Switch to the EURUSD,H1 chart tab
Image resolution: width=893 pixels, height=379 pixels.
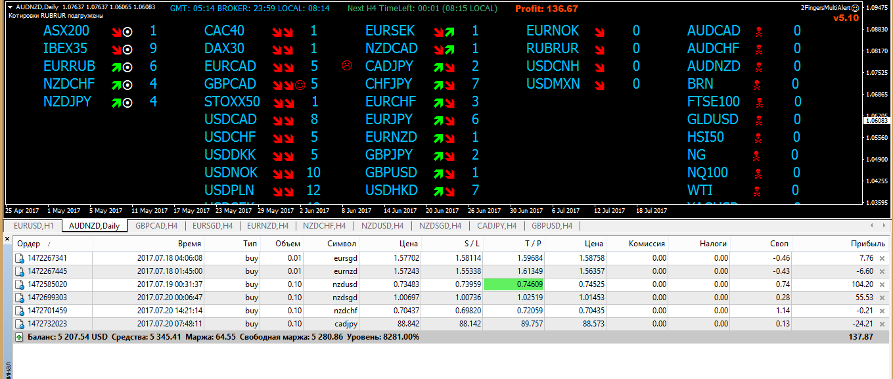(33, 226)
